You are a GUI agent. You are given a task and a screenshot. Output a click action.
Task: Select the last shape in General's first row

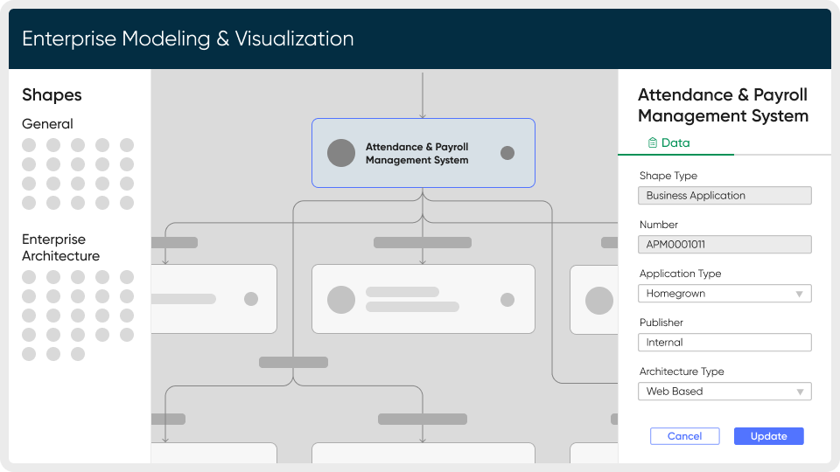[127, 145]
